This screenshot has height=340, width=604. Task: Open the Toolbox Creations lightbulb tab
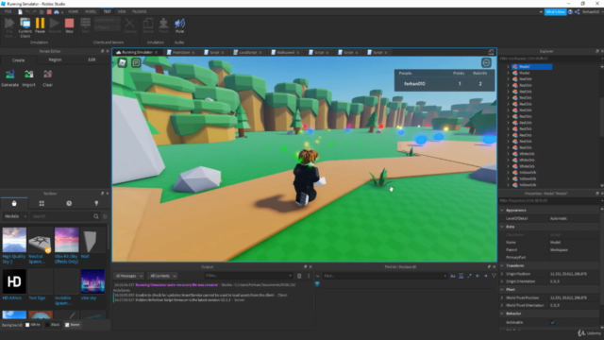(x=96, y=203)
